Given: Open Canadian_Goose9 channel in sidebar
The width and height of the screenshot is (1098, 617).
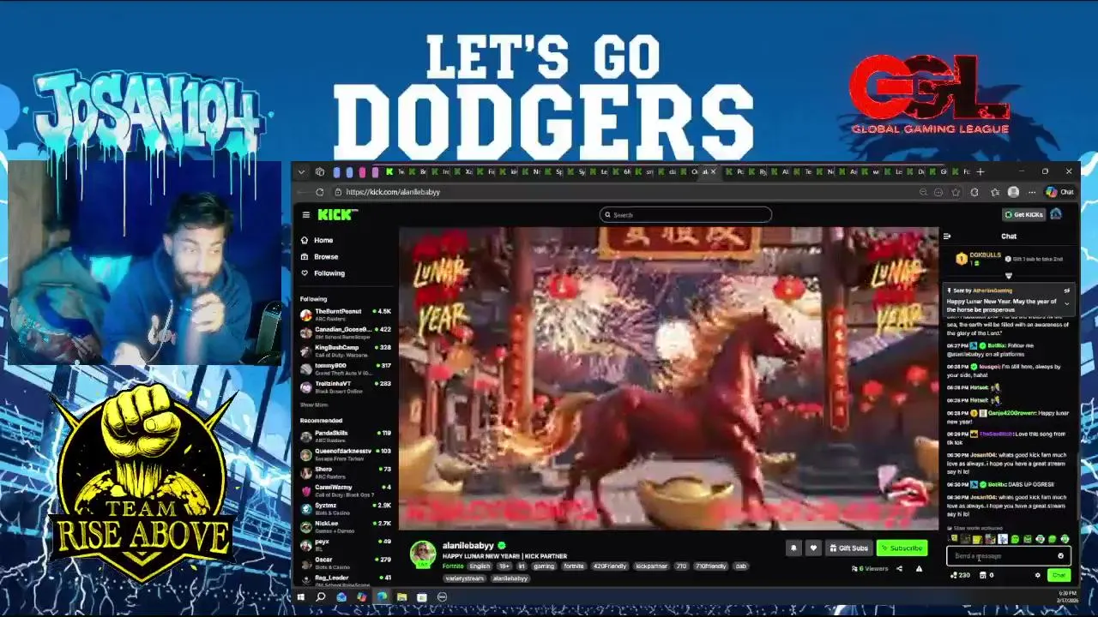Looking at the screenshot, I should (346, 332).
